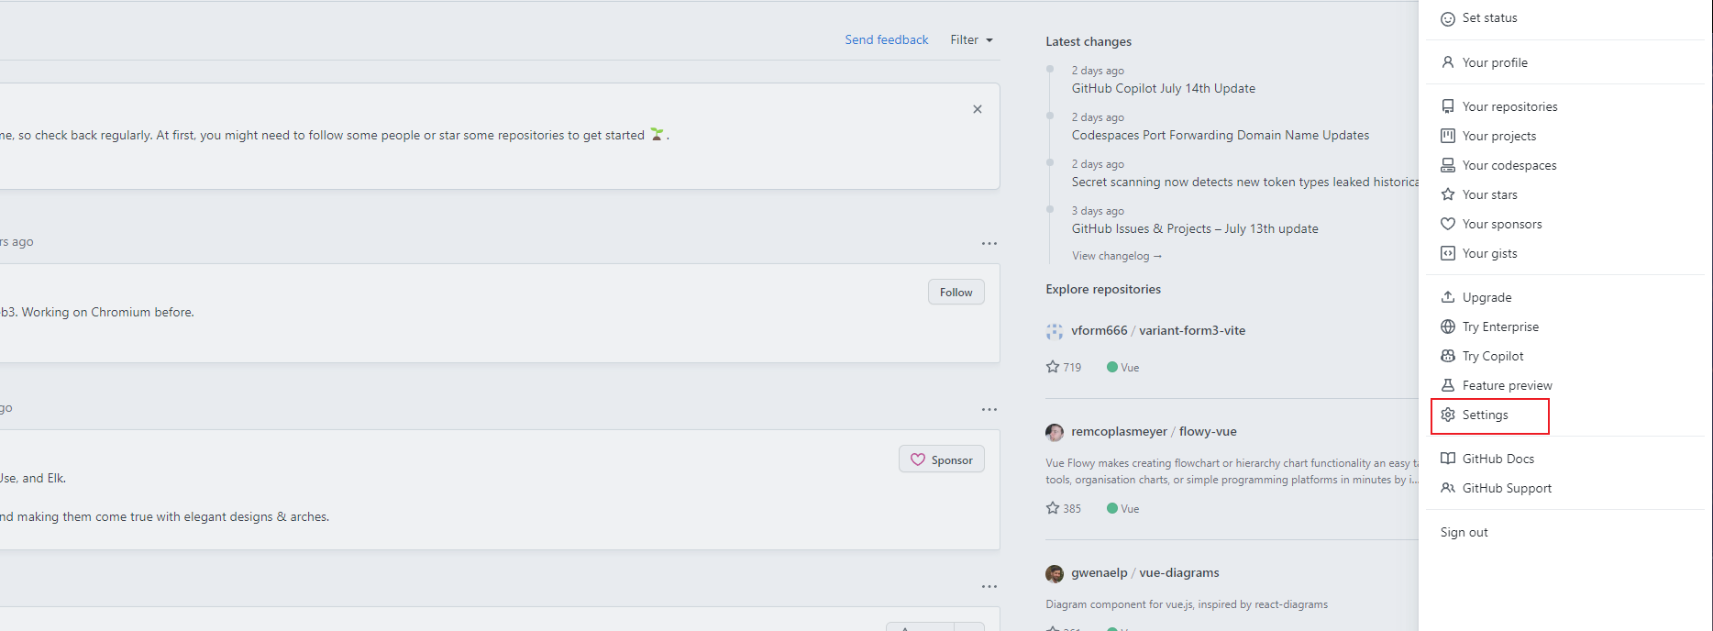
Task: Star the flowy-vue repository with 385 stars
Action: click(x=1053, y=508)
